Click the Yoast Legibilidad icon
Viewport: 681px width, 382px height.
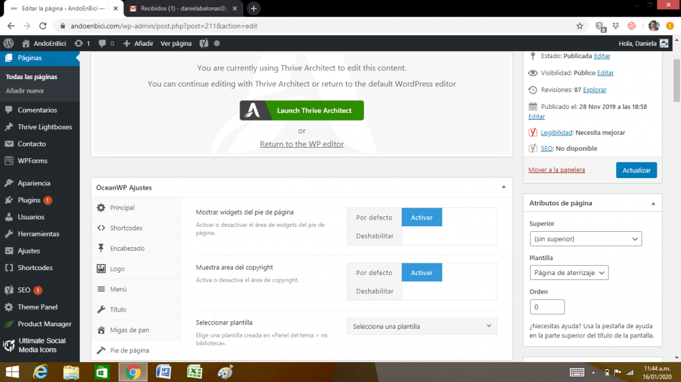(532, 132)
